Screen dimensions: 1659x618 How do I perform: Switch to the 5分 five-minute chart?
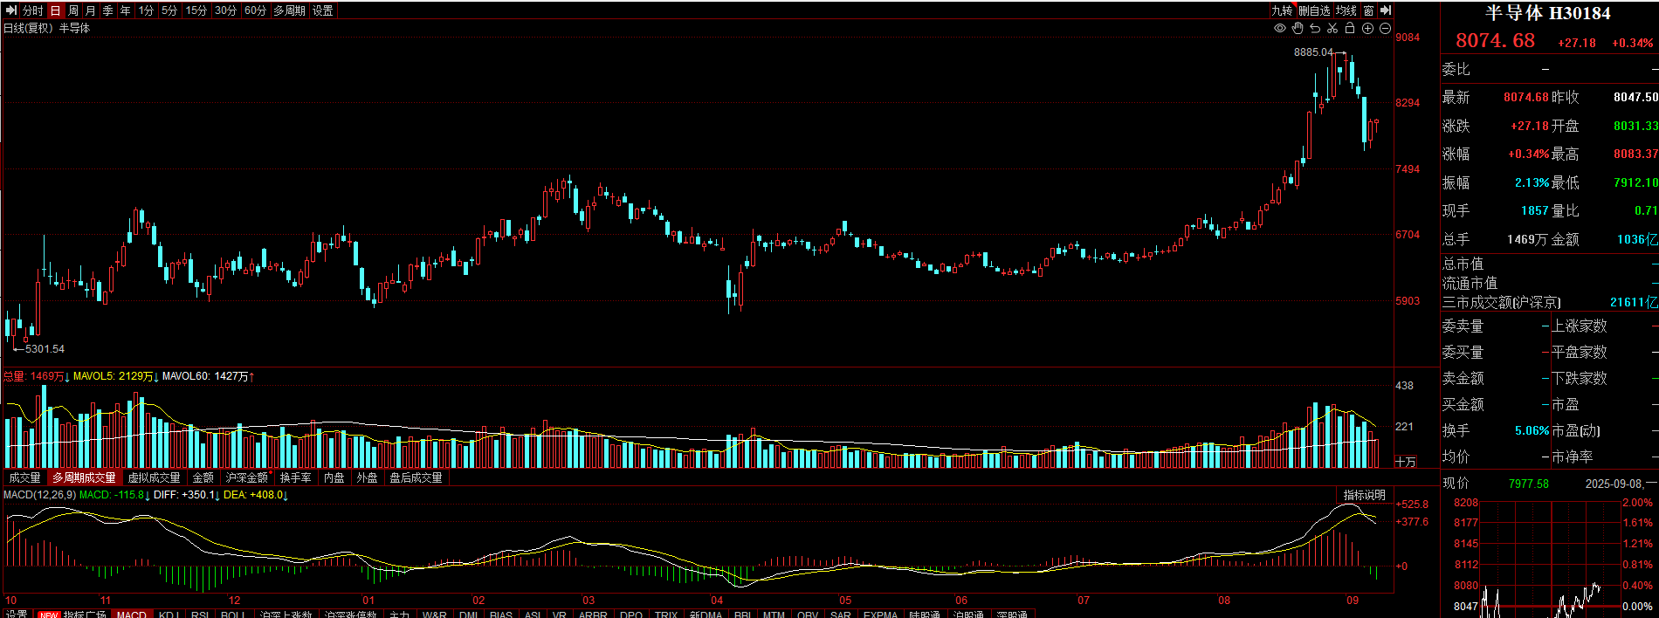click(x=169, y=10)
